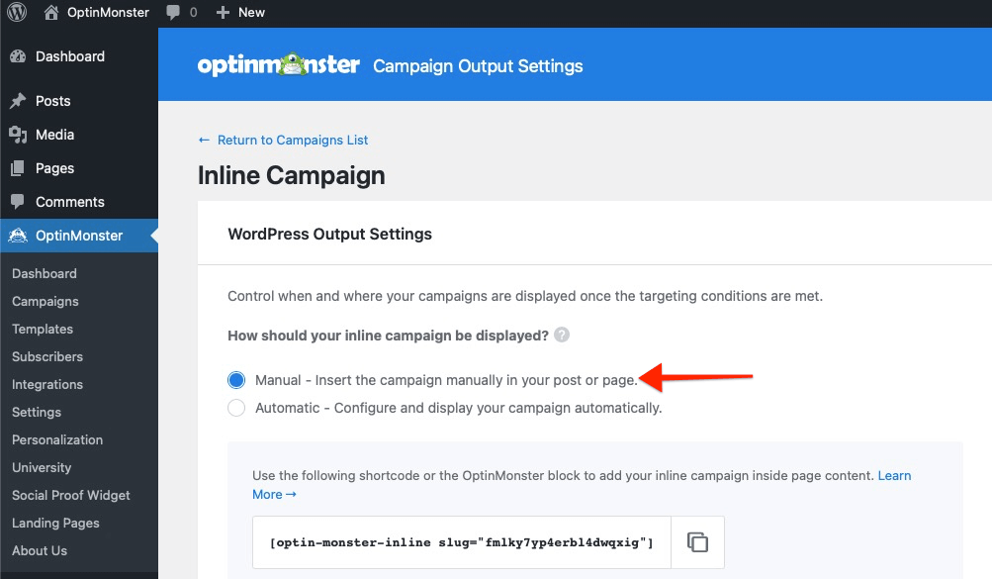The width and height of the screenshot is (992, 579).
Task: Switch to the Pages section
Action: tap(53, 167)
